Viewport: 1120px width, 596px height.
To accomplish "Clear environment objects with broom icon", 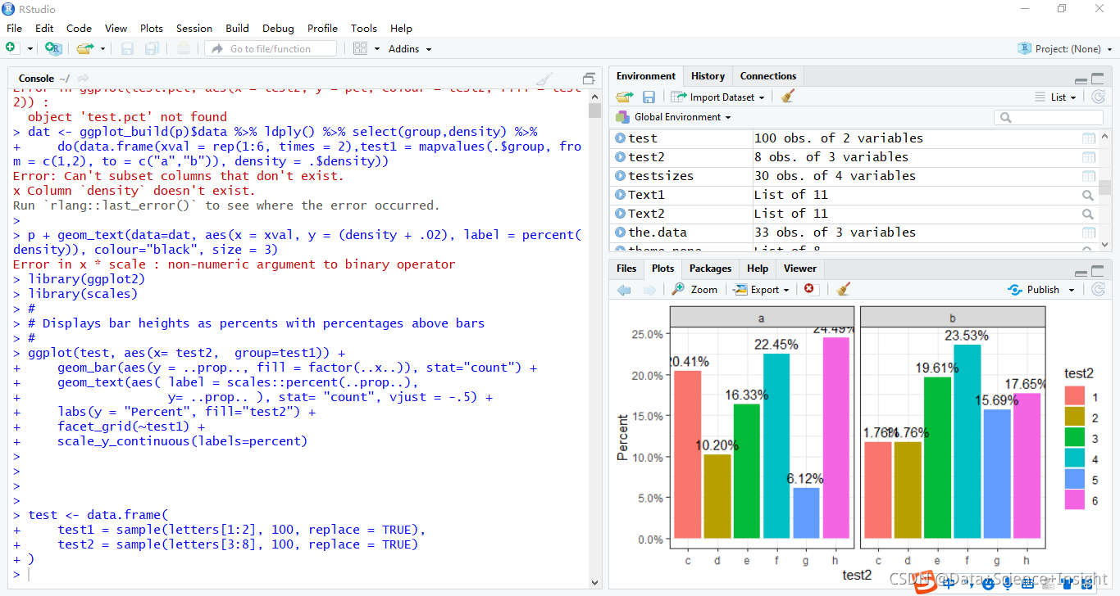I will pyautogui.click(x=788, y=97).
